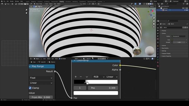Viewport: 189px width, 106px height.
Task: Click the Blender logo icon
Action: pos(1,1)
